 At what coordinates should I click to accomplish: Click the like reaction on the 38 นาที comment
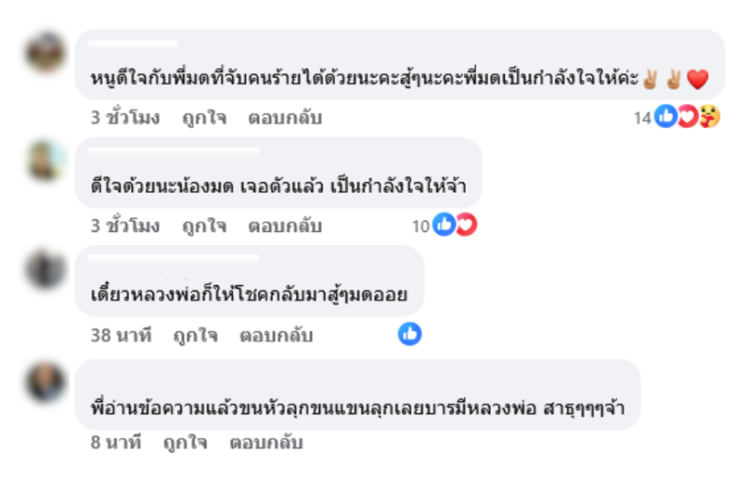pos(410,334)
